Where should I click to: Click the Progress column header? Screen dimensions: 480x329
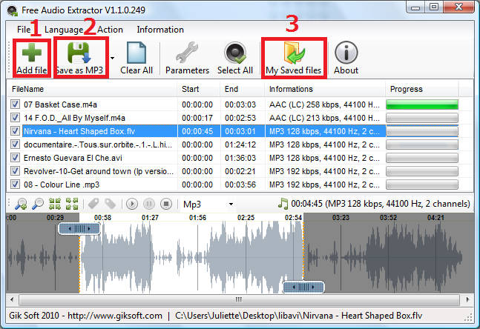coord(422,89)
